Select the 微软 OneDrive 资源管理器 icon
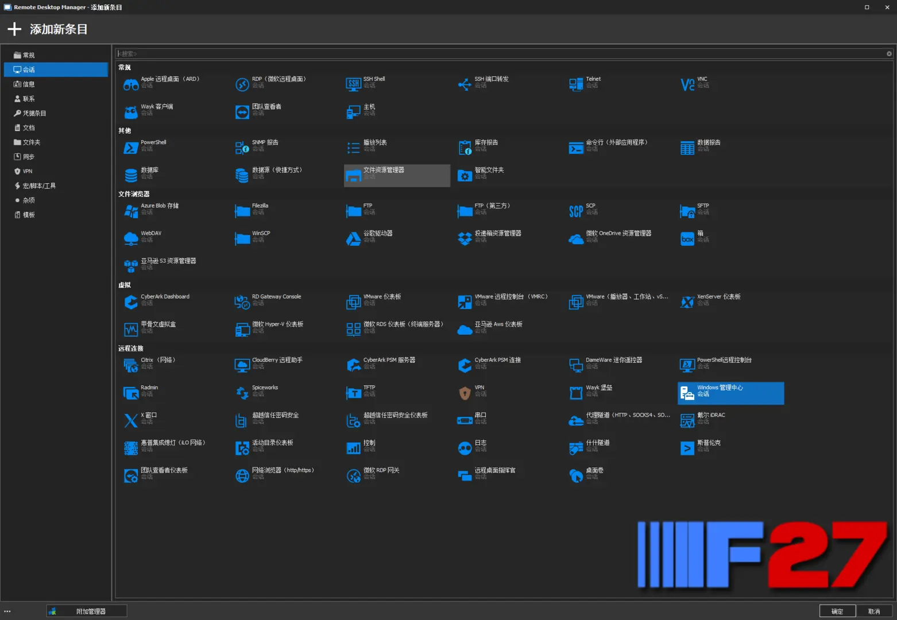The width and height of the screenshot is (897, 620). 576,239
